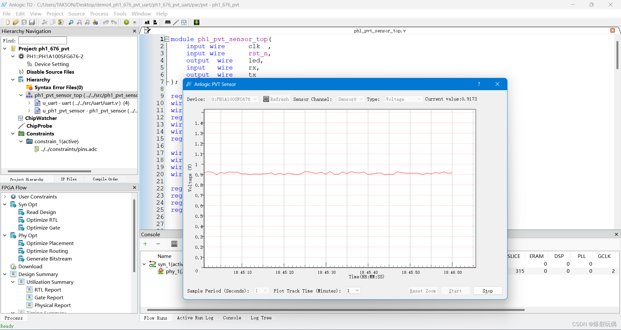Select Generate Bitstream in FPGA Flow

[49, 259]
